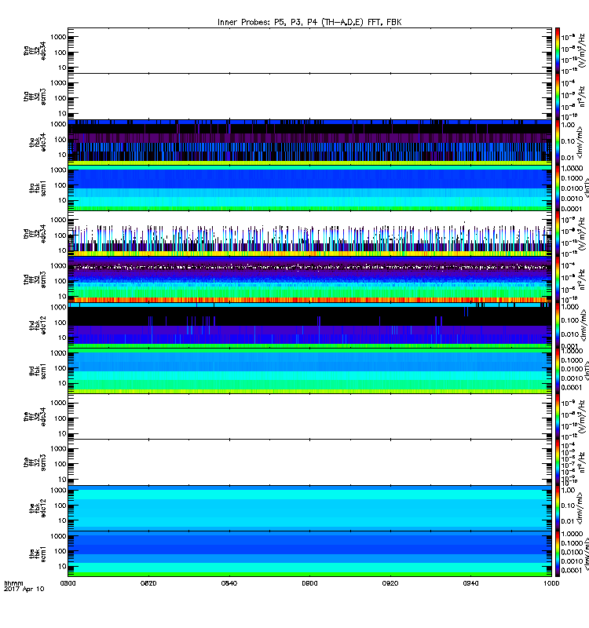The image size is (589, 628).
Task: Click the 0840 time axis label
Action: coord(229,583)
